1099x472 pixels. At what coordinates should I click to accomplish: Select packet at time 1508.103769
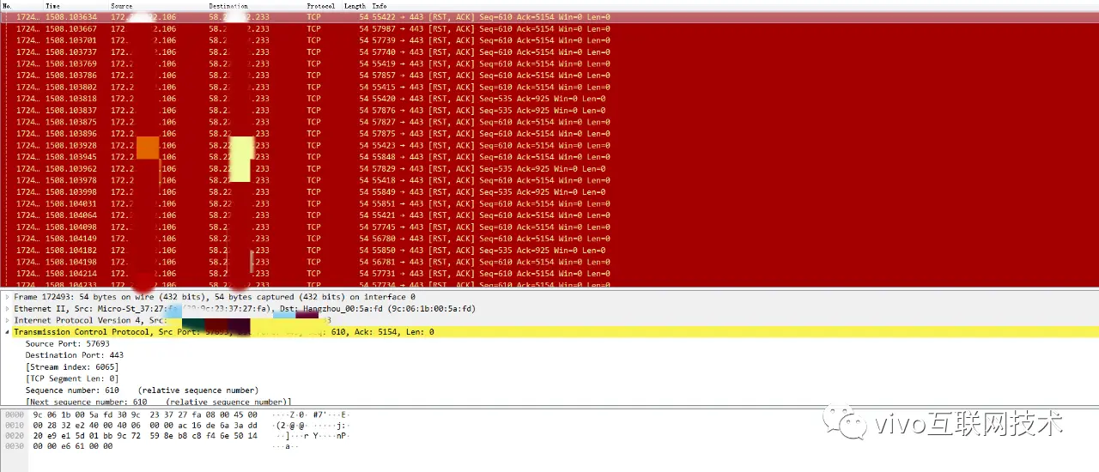point(549,64)
